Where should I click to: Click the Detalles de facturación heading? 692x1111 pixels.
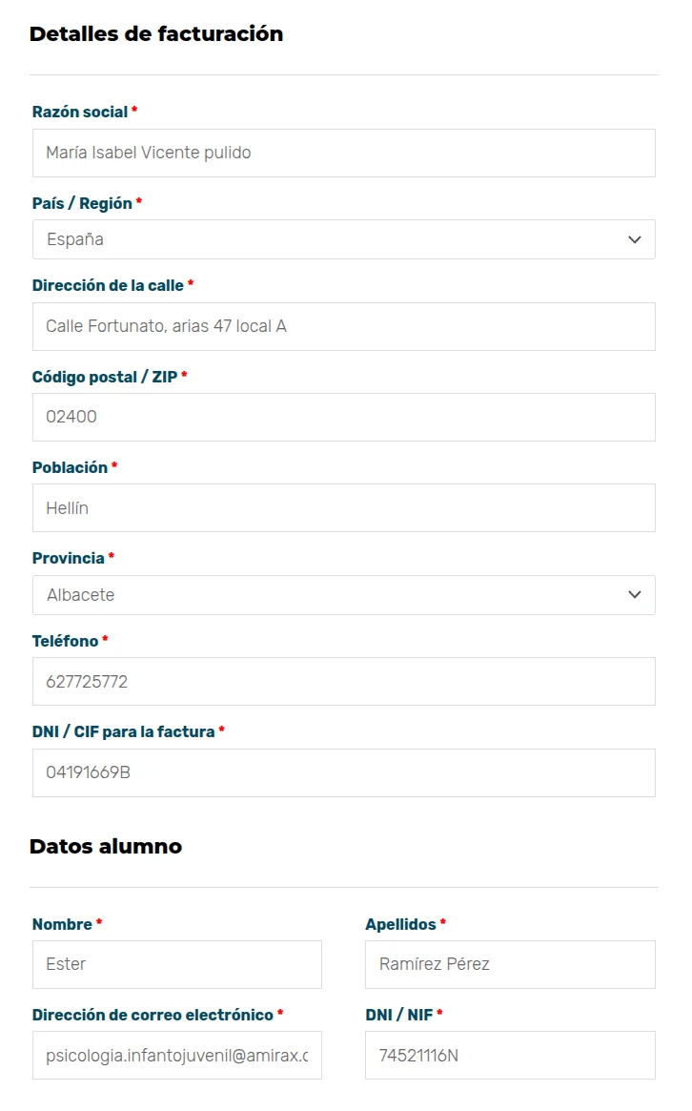pyautogui.click(x=156, y=34)
